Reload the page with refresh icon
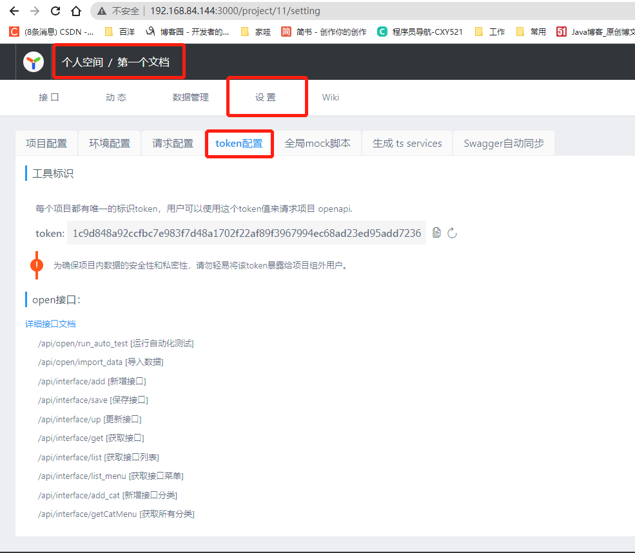Viewport: 635px width, 553px height. [x=55, y=11]
